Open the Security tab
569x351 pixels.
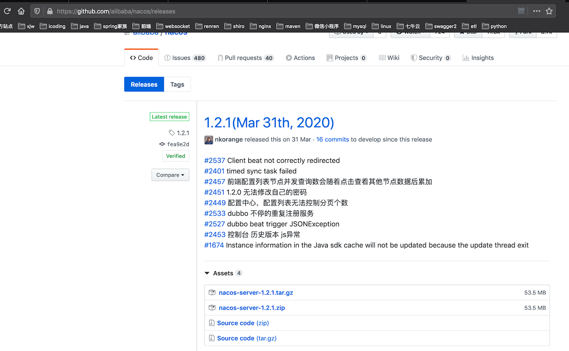tap(431, 58)
